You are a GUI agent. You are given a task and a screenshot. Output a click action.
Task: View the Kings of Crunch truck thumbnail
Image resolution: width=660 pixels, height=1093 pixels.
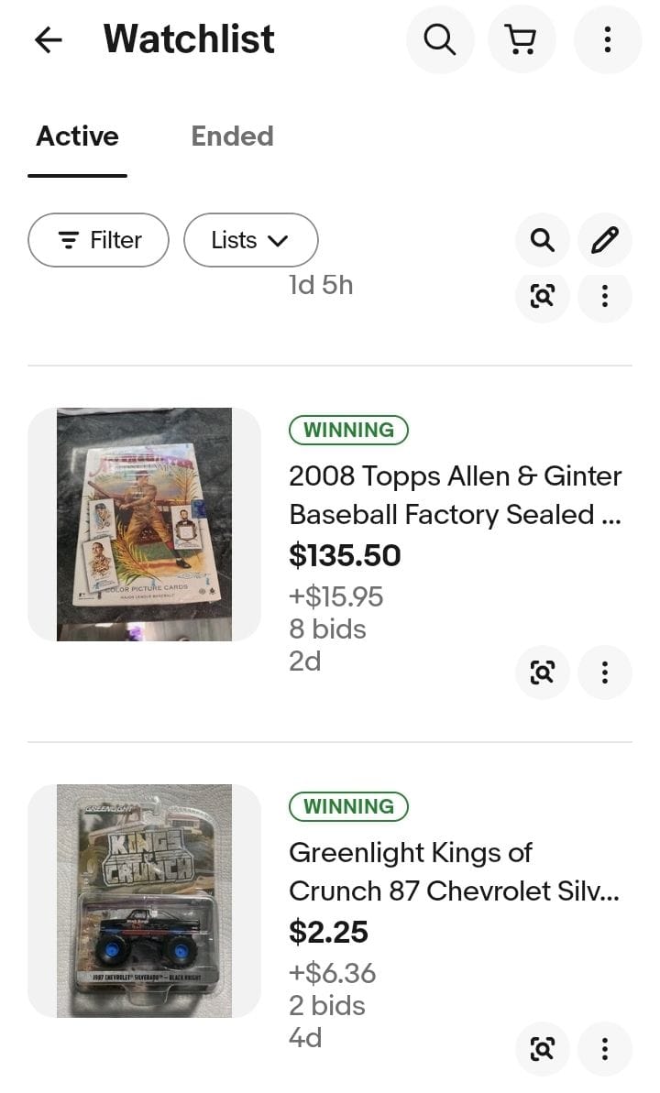point(145,901)
